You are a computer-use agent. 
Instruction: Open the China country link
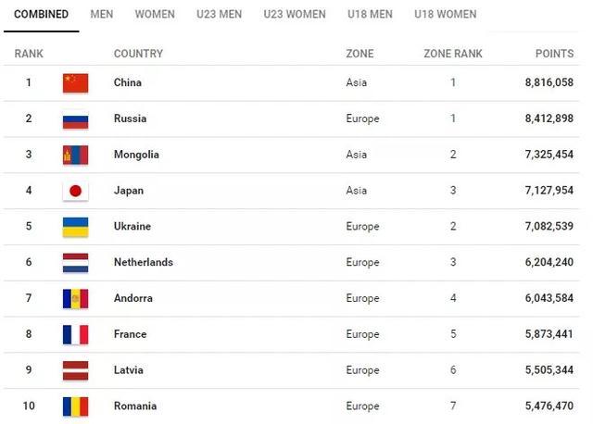point(128,82)
